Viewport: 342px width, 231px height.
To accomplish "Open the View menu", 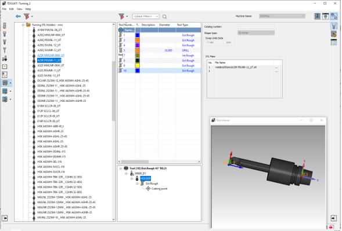I will click(19, 9).
